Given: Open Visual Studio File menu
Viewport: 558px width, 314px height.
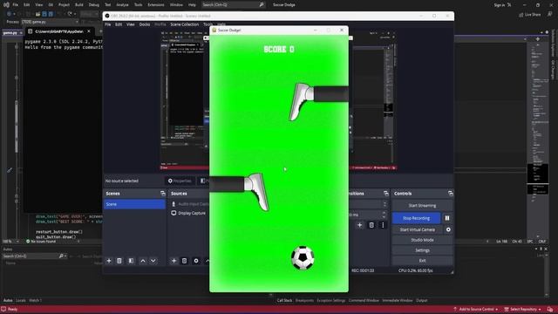Looking at the screenshot, I should point(16,5).
